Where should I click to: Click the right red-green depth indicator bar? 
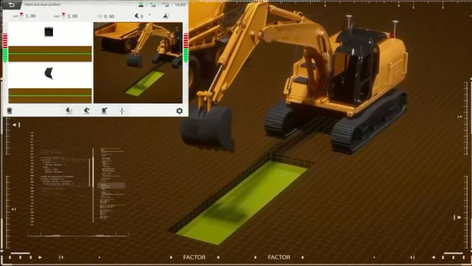click(x=186, y=47)
